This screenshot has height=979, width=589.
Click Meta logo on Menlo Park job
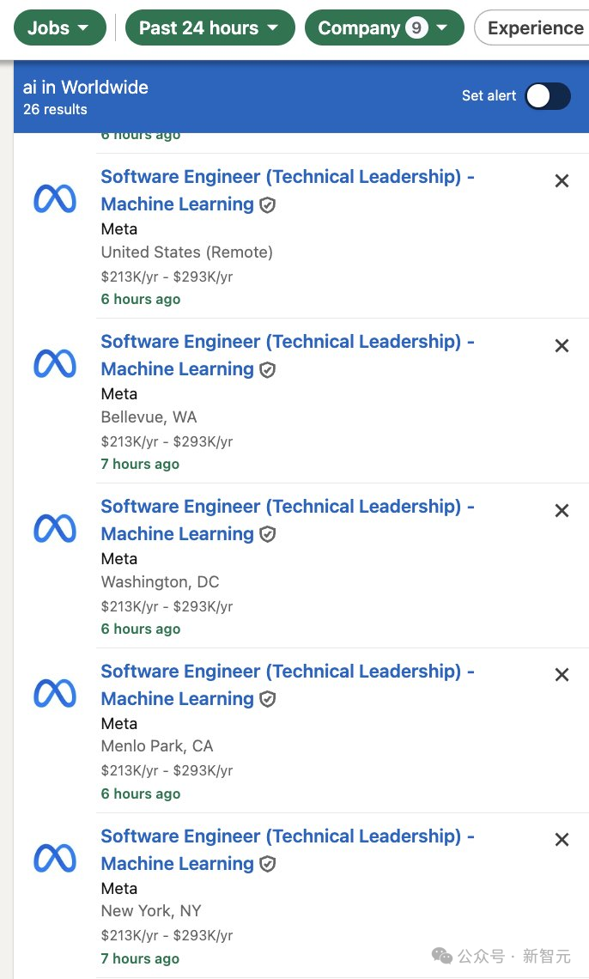coord(55,694)
